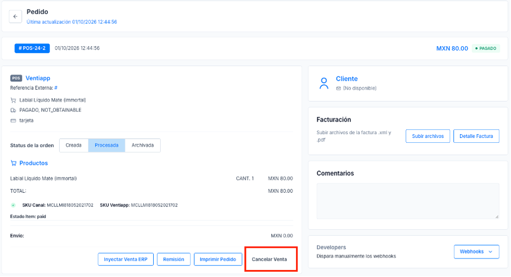Click the Estado Item: paid text

pyautogui.click(x=28, y=217)
